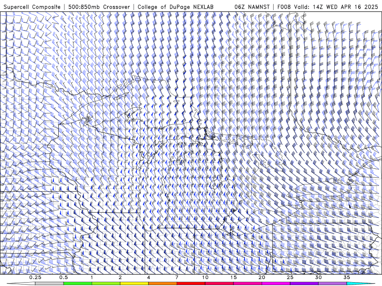Screen dimensions: 382x286
Task: Click the legend value '7'
Action: click(x=177, y=277)
